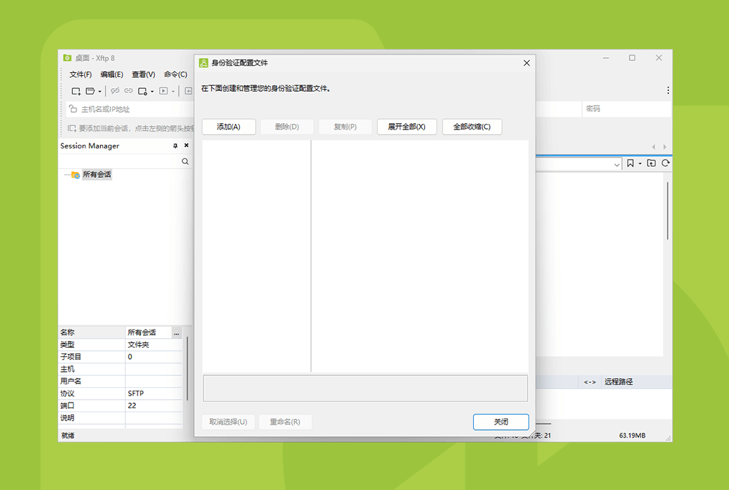
Task: Click the session properties gear-window icon
Action: 143,91
